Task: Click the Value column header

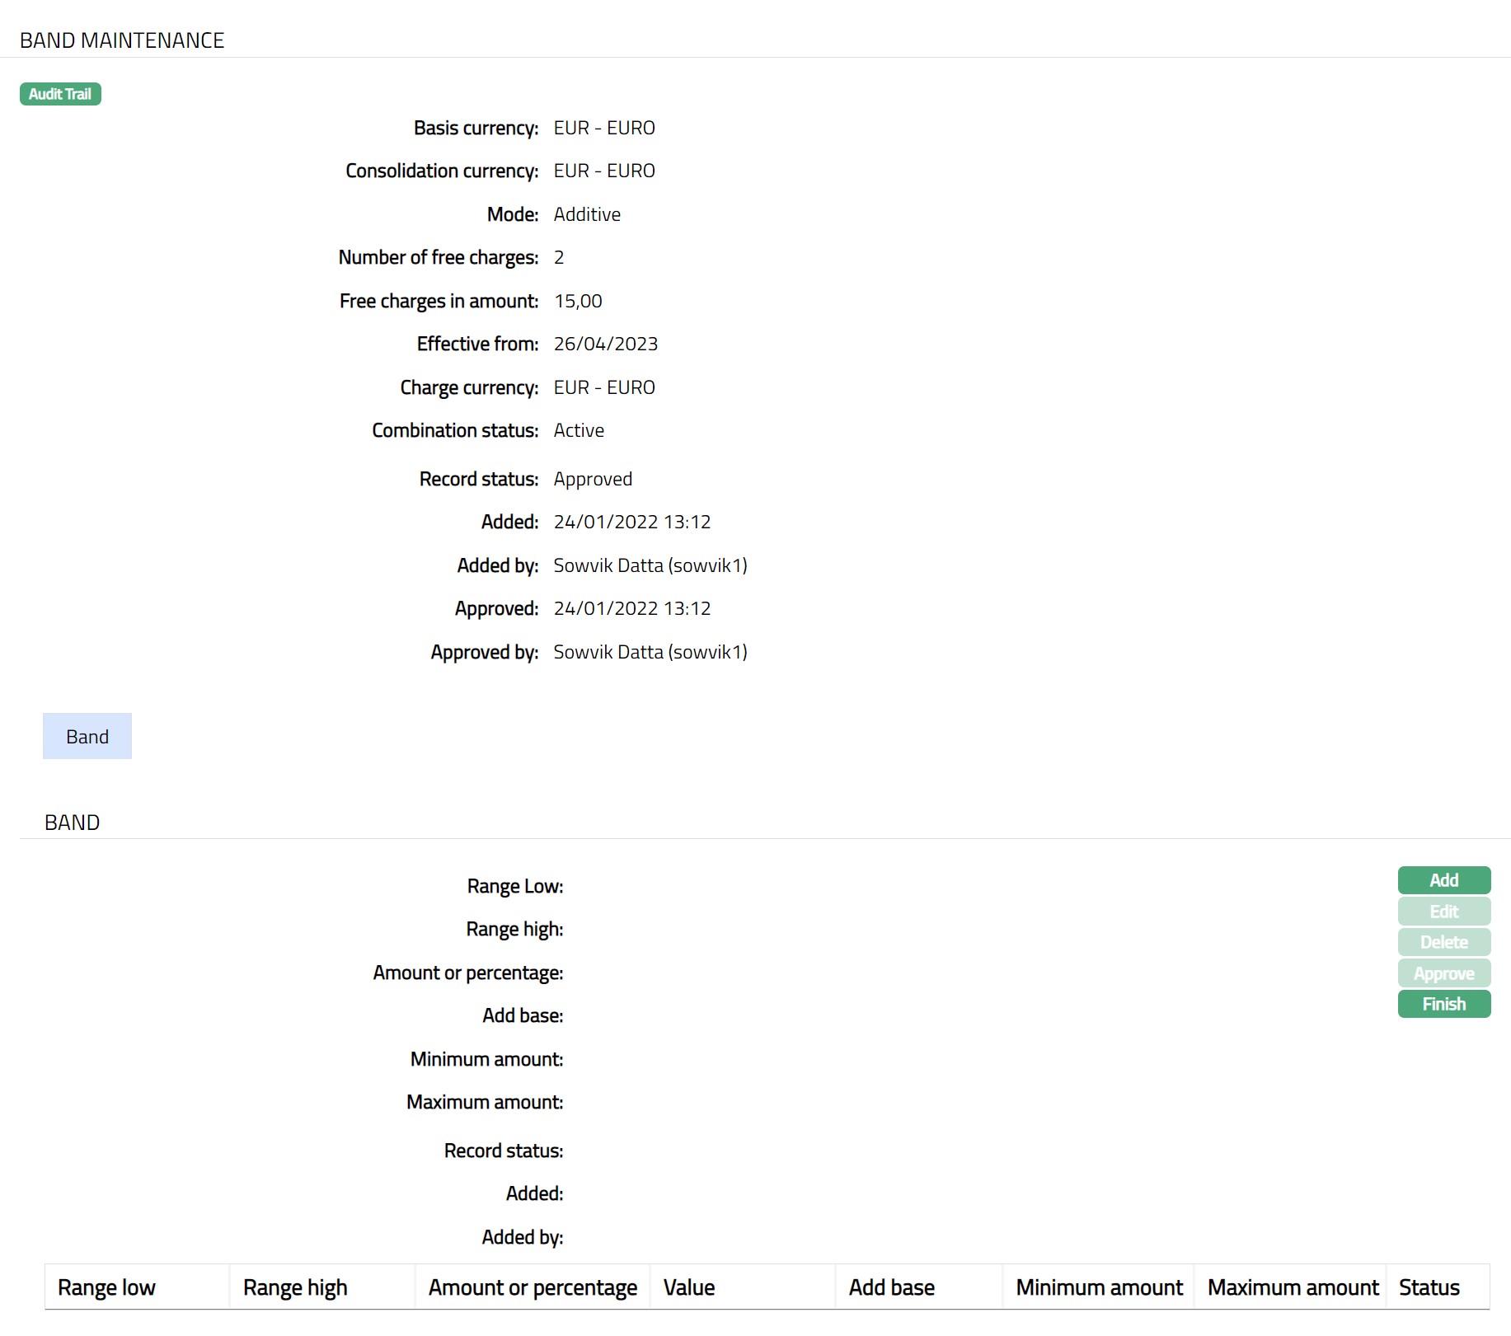Action: coord(689,1287)
